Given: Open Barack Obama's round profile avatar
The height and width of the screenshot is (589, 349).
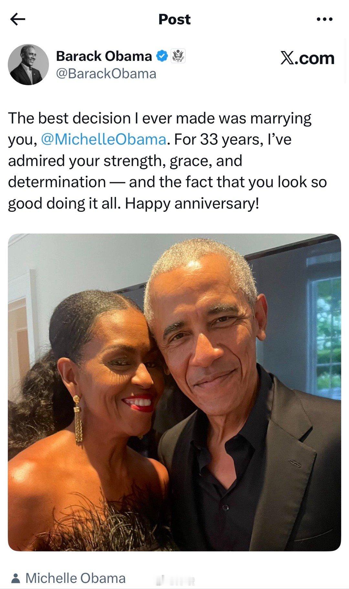Looking at the screenshot, I should pos(28,65).
